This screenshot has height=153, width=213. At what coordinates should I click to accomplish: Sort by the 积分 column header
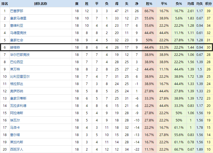pyautogui.click(x=208, y=4)
